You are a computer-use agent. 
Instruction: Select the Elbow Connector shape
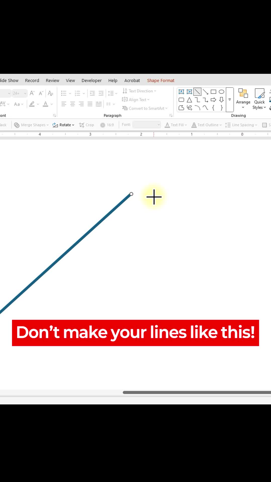(197, 100)
